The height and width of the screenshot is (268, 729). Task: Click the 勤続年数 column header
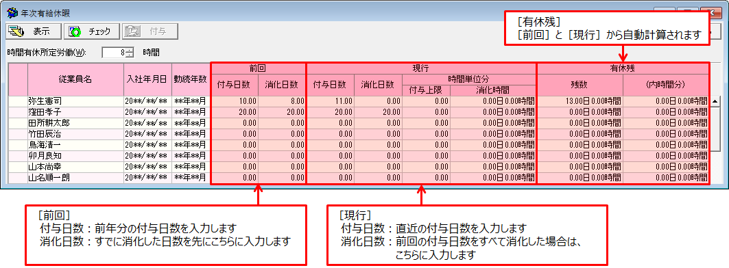[191, 79]
